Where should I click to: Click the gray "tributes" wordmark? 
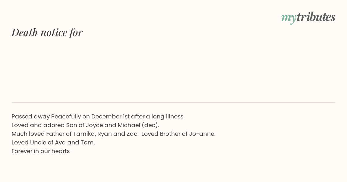pyautogui.click(x=316, y=17)
